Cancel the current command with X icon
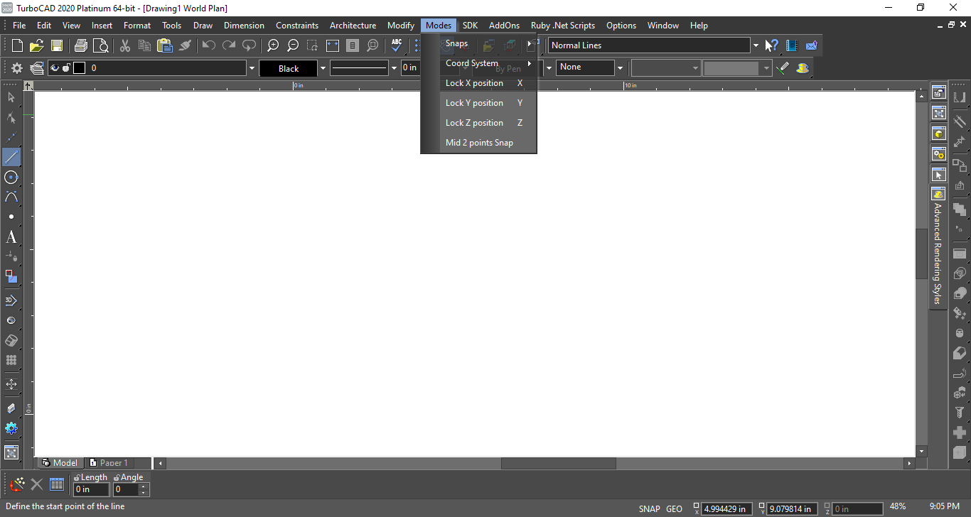971x517 pixels. [x=37, y=484]
